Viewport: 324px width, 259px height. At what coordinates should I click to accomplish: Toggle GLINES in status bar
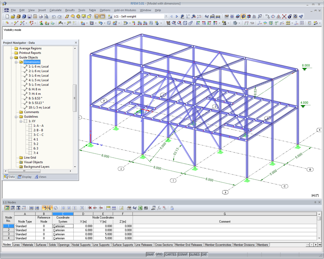pyautogui.click(x=195, y=254)
